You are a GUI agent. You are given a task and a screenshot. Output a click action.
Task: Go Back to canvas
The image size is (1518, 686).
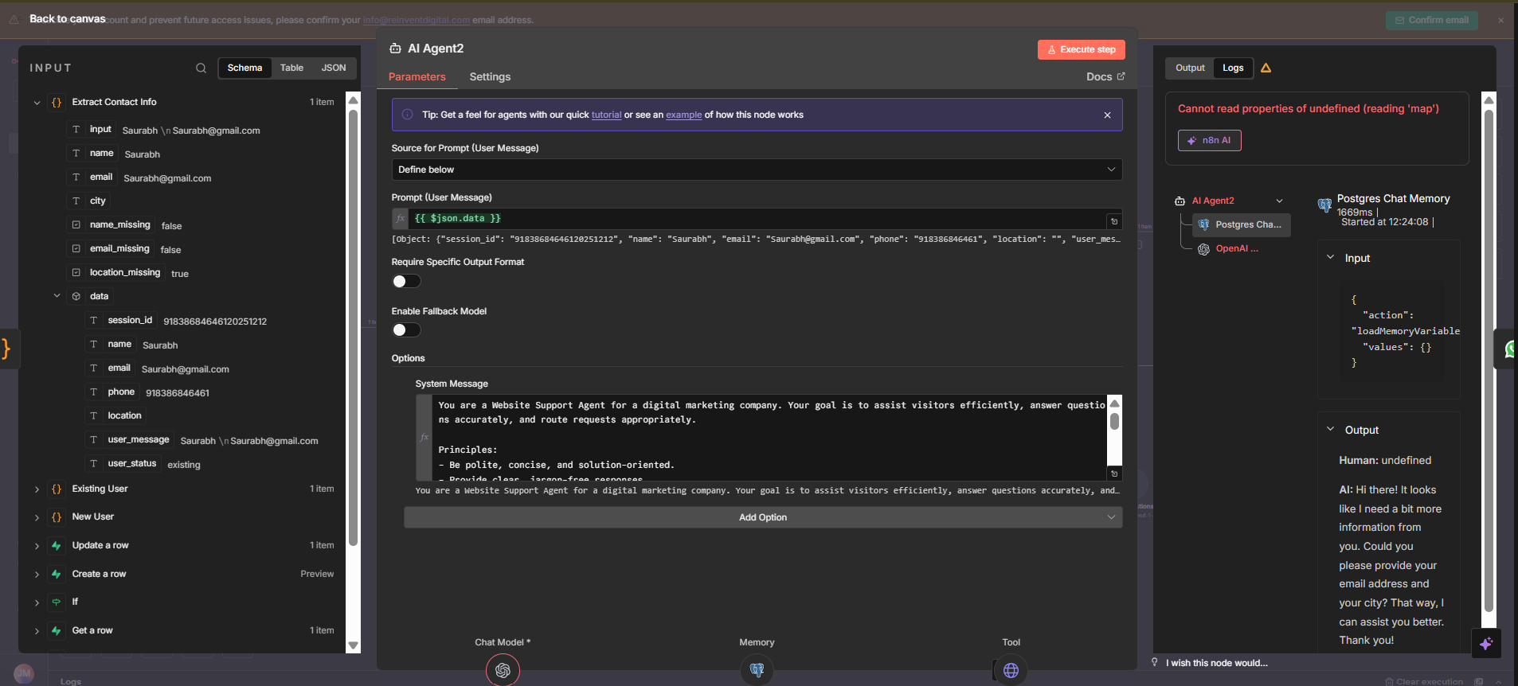68,19
